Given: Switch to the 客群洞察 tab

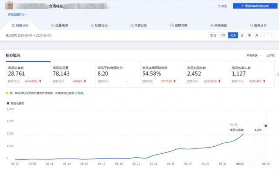Looking at the screenshot, I should click(179, 25).
